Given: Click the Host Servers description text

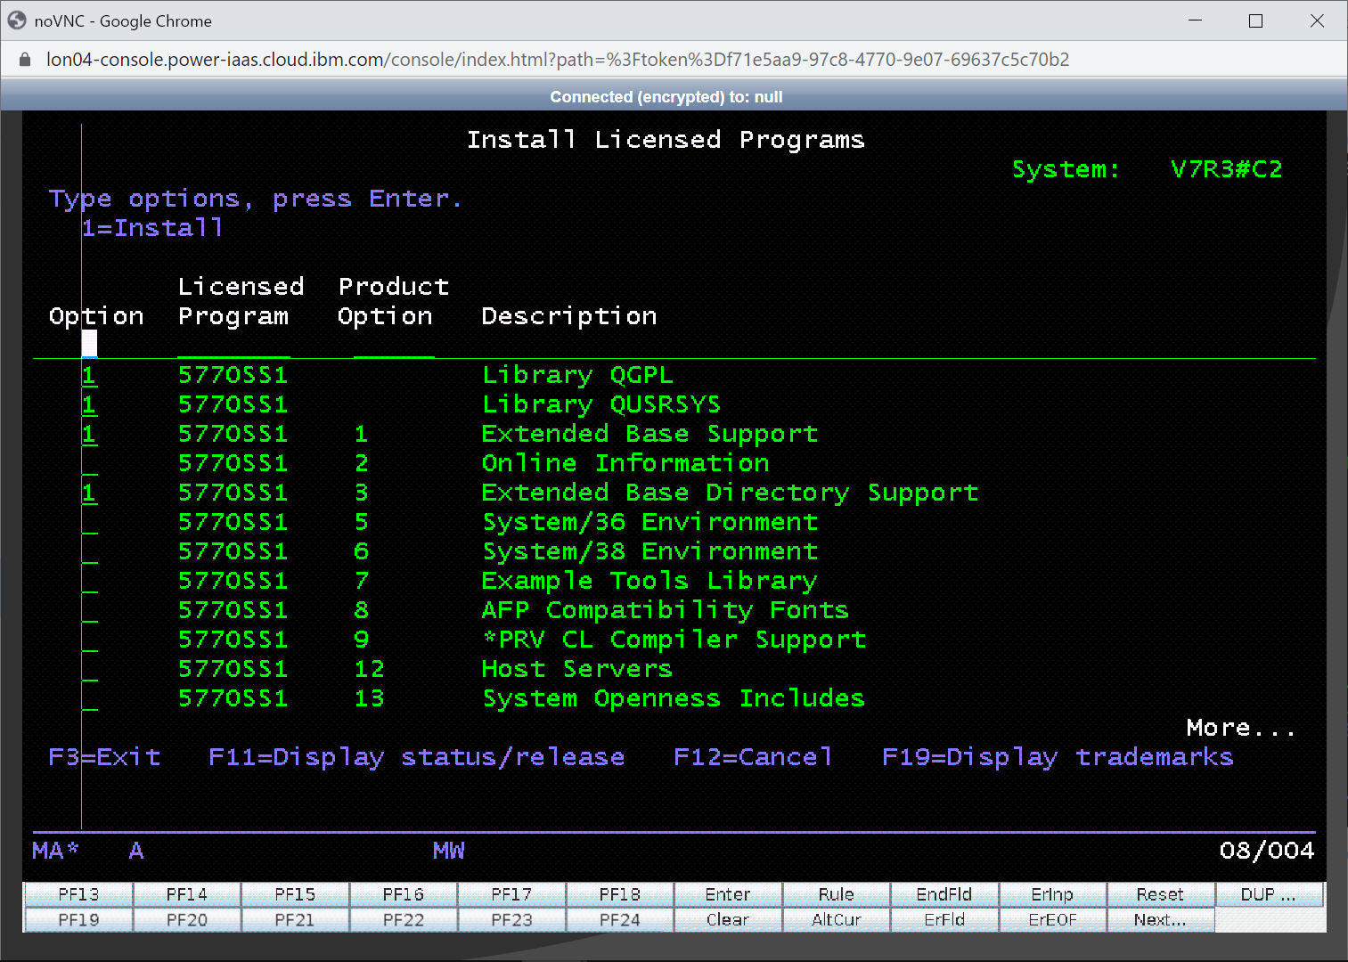Looking at the screenshot, I should (x=576, y=669).
